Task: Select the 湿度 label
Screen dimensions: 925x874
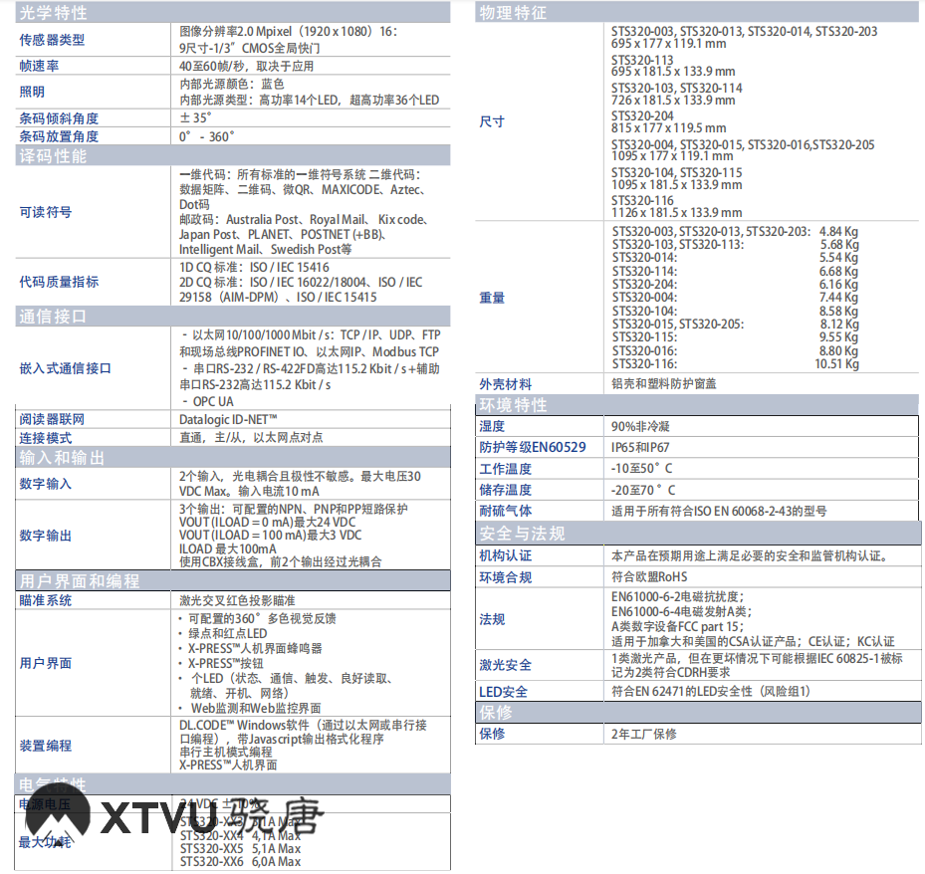Action: tap(492, 426)
